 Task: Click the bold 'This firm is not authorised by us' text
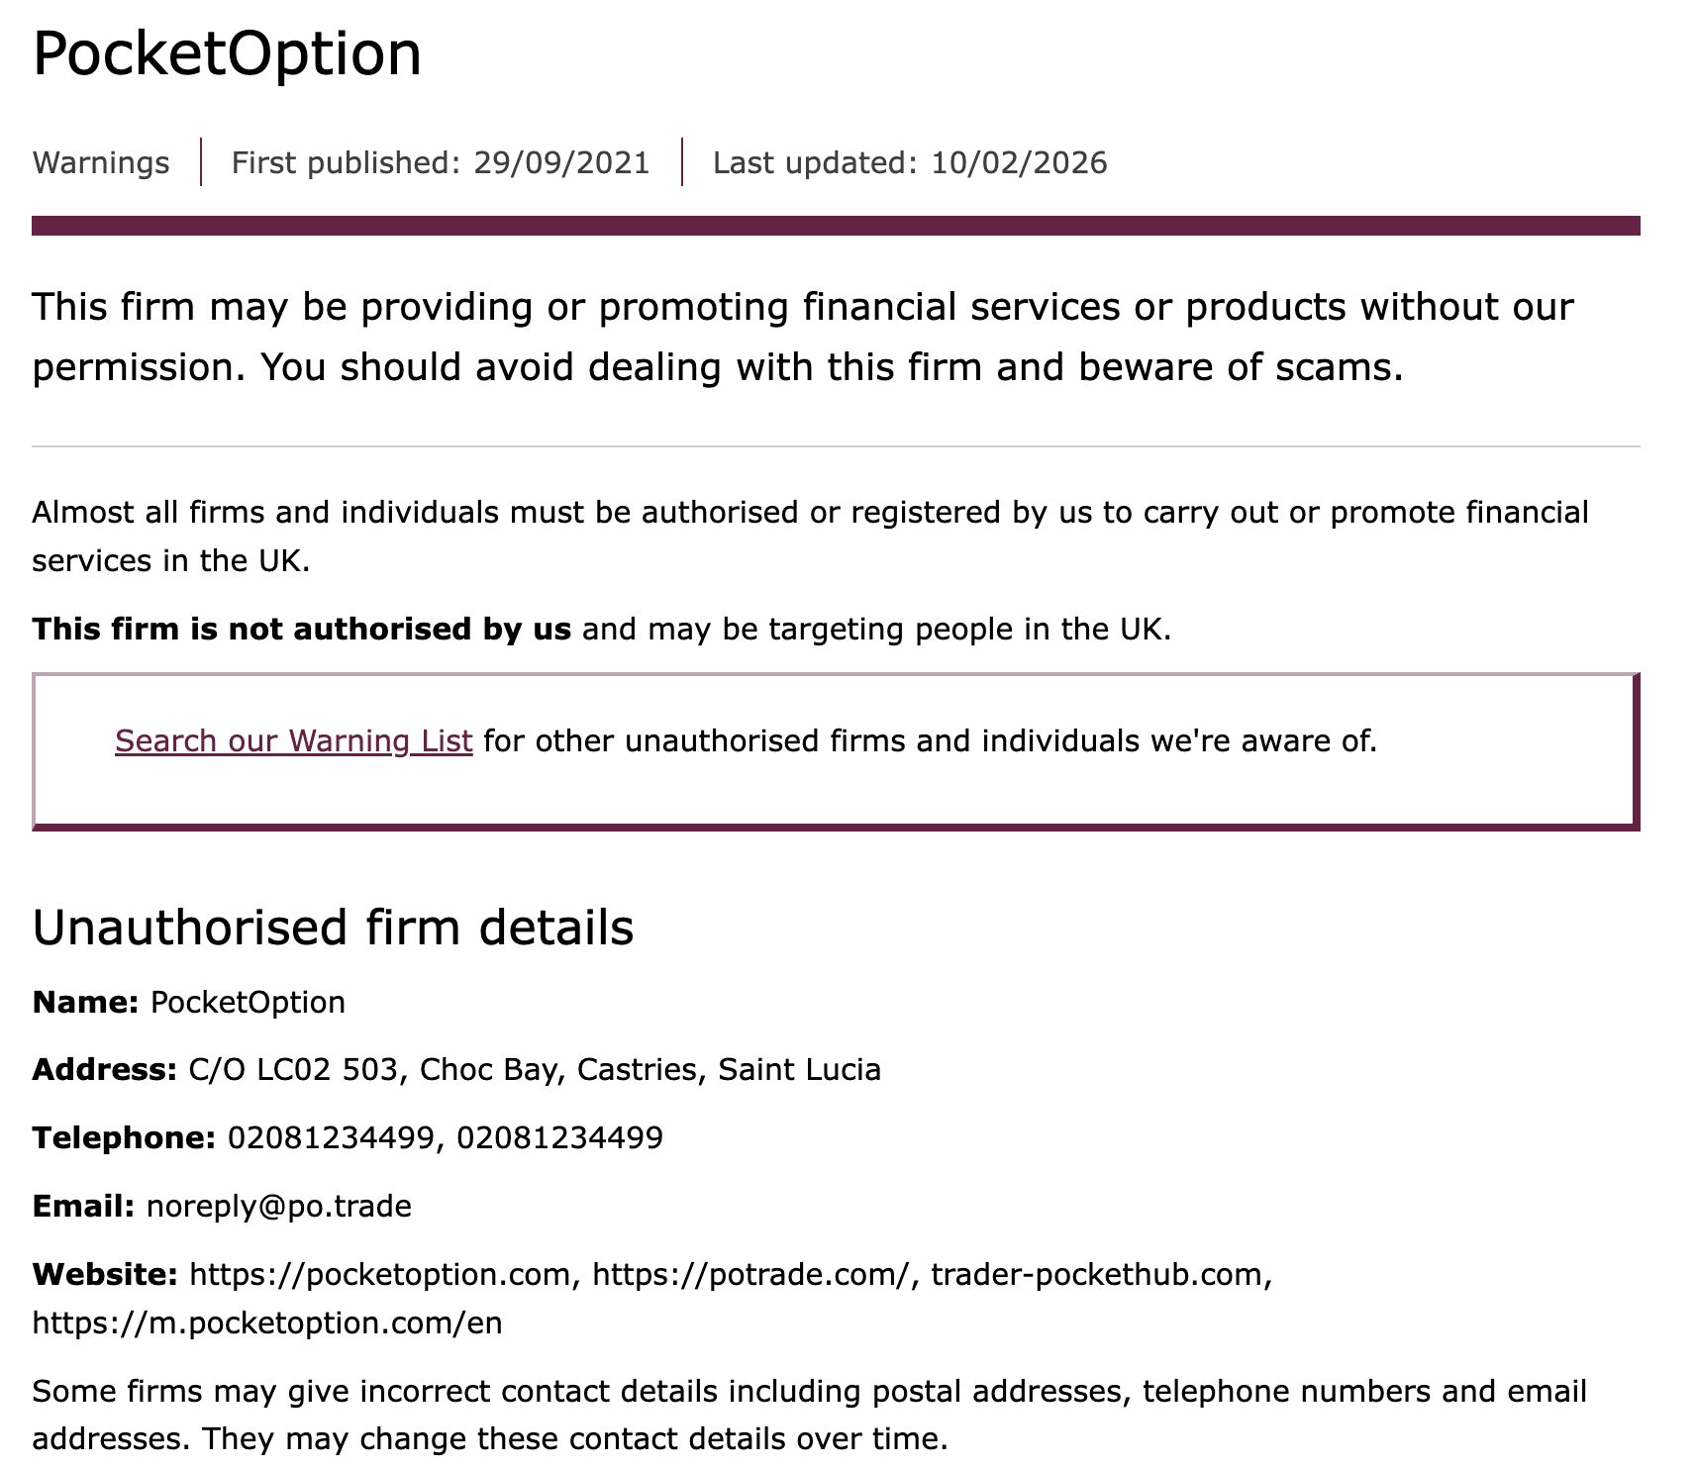coord(301,630)
